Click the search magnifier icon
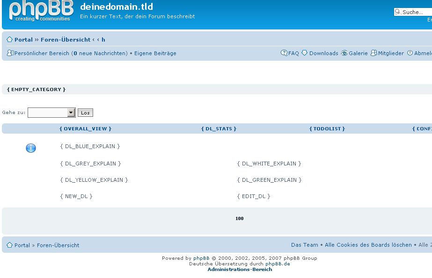This screenshot has width=432, height=278. point(397,12)
